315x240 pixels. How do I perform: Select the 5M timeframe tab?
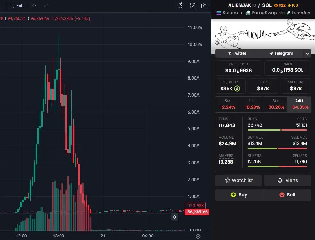(x=227, y=104)
